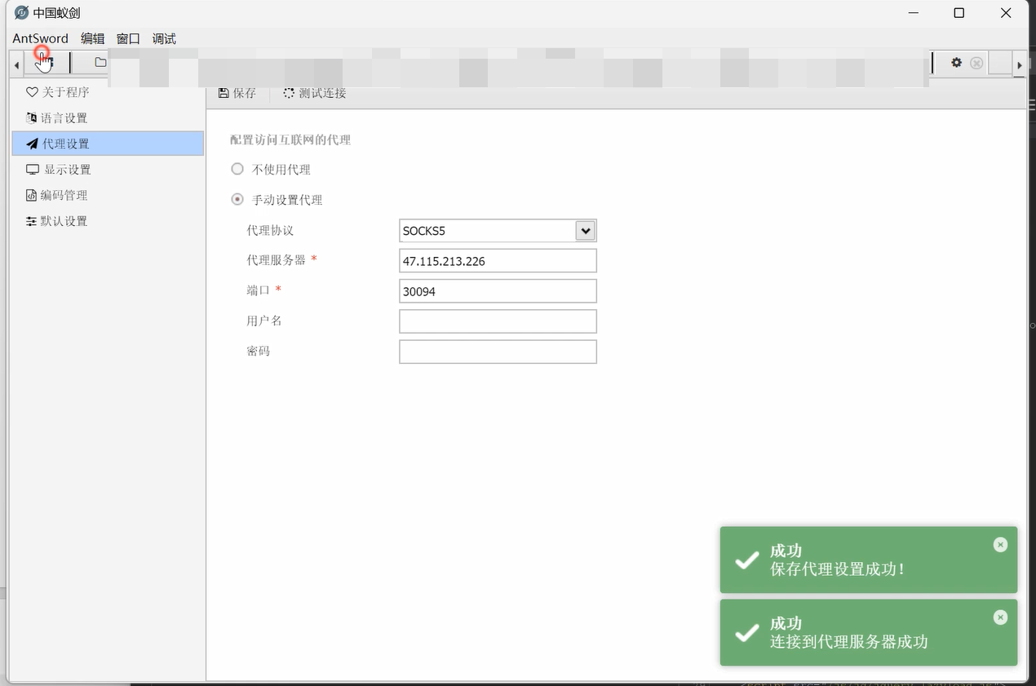Click the heart icon beside 关于程序
Viewport: 1036px width, 686px height.
coord(32,92)
